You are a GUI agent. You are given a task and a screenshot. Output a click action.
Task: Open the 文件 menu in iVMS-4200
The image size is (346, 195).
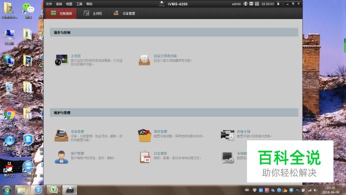pyautogui.click(x=48, y=4)
